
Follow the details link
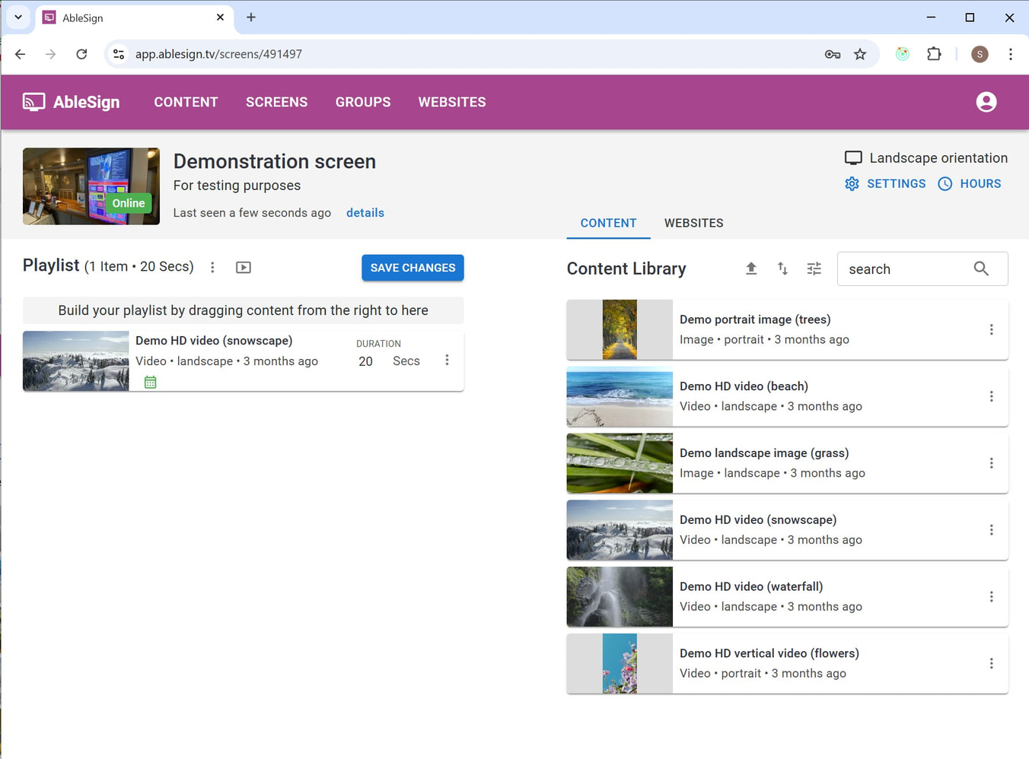[x=365, y=213]
